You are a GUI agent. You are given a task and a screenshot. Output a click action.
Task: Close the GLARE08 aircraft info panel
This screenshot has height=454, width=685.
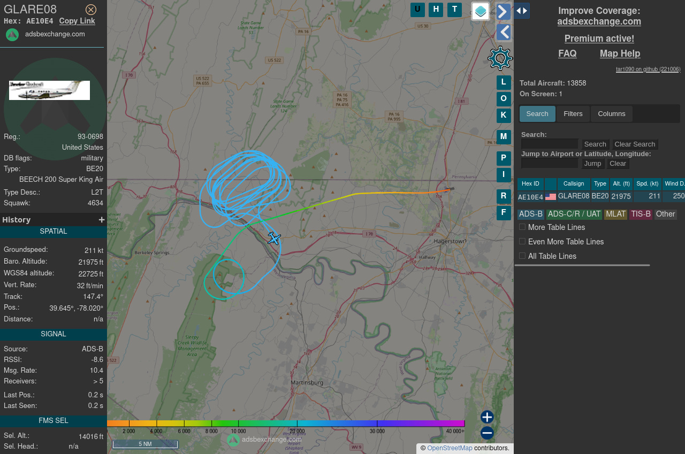[x=91, y=10]
